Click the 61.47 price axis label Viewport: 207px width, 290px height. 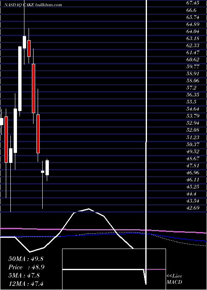coord(193,52)
